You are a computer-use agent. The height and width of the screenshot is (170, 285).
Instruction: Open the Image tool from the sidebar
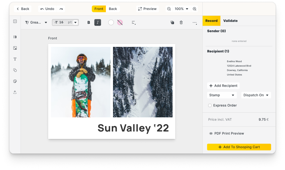[15, 48]
